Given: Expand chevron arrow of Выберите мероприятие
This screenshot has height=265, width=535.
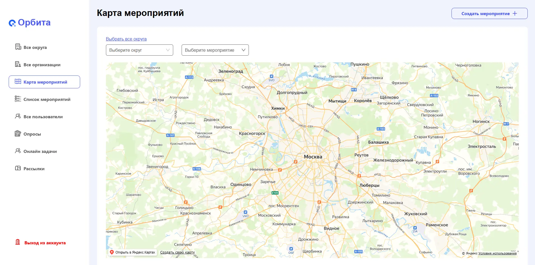Looking at the screenshot, I should [244, 50].
